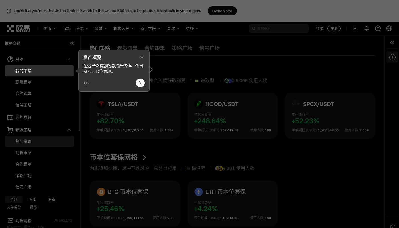399x228 pixels.
Task: Collapse the 策略交易 sidebar with double chevron
Action: 72,43
